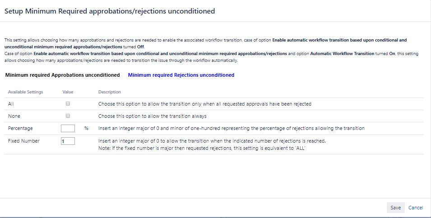Select the 'None' setting row label
Screen dimensions: 431x218
14,116
